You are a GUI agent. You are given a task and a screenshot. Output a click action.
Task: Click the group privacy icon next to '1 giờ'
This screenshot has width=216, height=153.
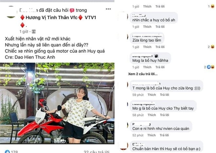click(34, 32)
